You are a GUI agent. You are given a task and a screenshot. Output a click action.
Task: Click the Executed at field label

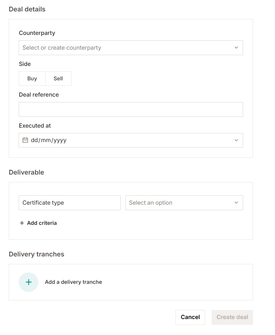coord(35,126)
